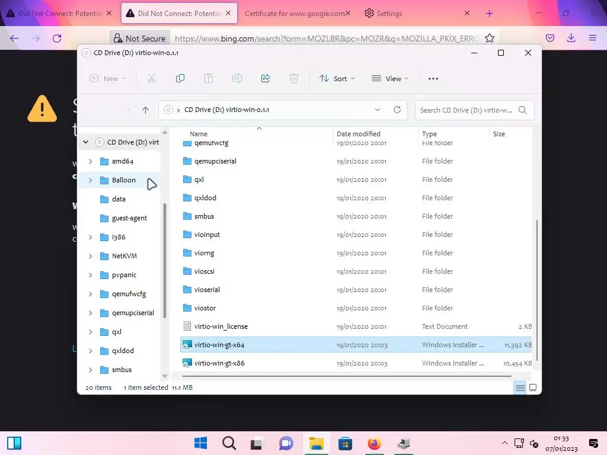Click the search magnifier in Explorer search box
Screen dimensions: 607x455
(x=523, y=110)
